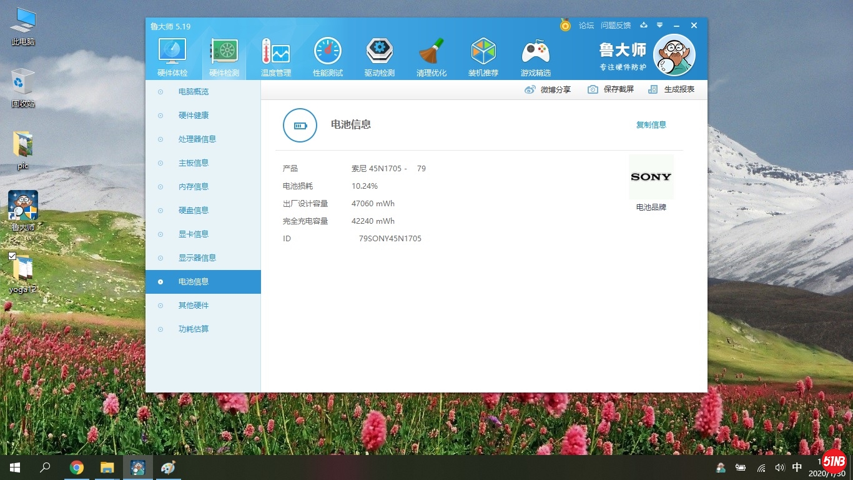Click 生成报表 button

click(x=671, y=89)
